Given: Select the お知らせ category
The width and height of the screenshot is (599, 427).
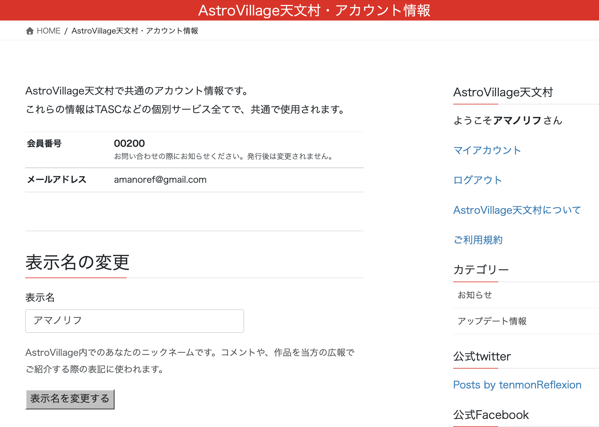Looking at the screenshot, I should click(x=475, y=295).
